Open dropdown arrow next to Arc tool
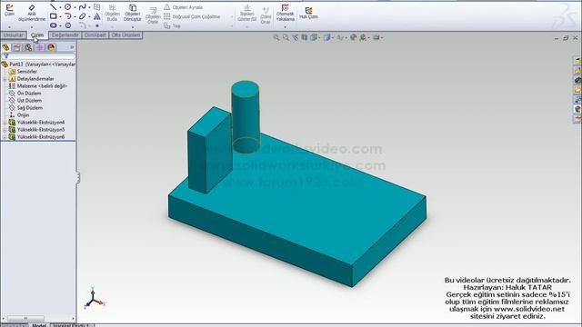This screenshot has height=327, width=582. point(75,16)
